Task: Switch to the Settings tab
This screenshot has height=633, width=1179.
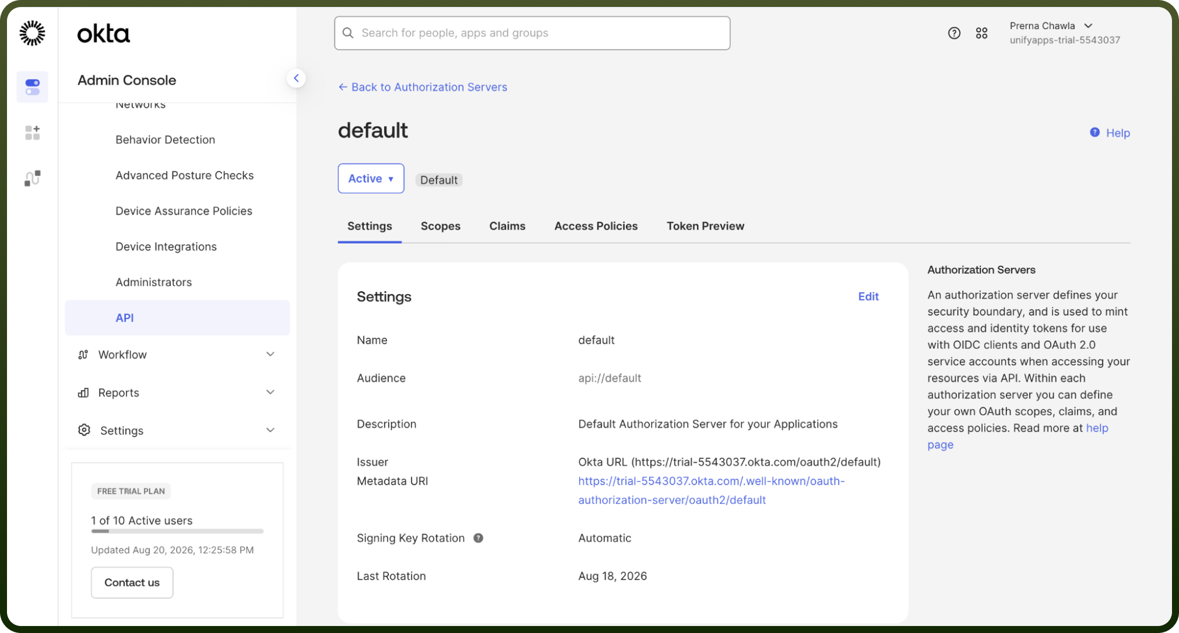Action: tap(369, 226)
